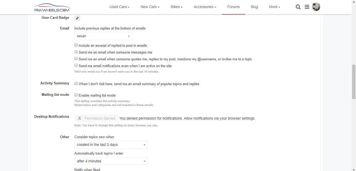This screenshot has width=356, height=171.
Task: Edit User Card Badge pencil icon
Action: point(77,18)
